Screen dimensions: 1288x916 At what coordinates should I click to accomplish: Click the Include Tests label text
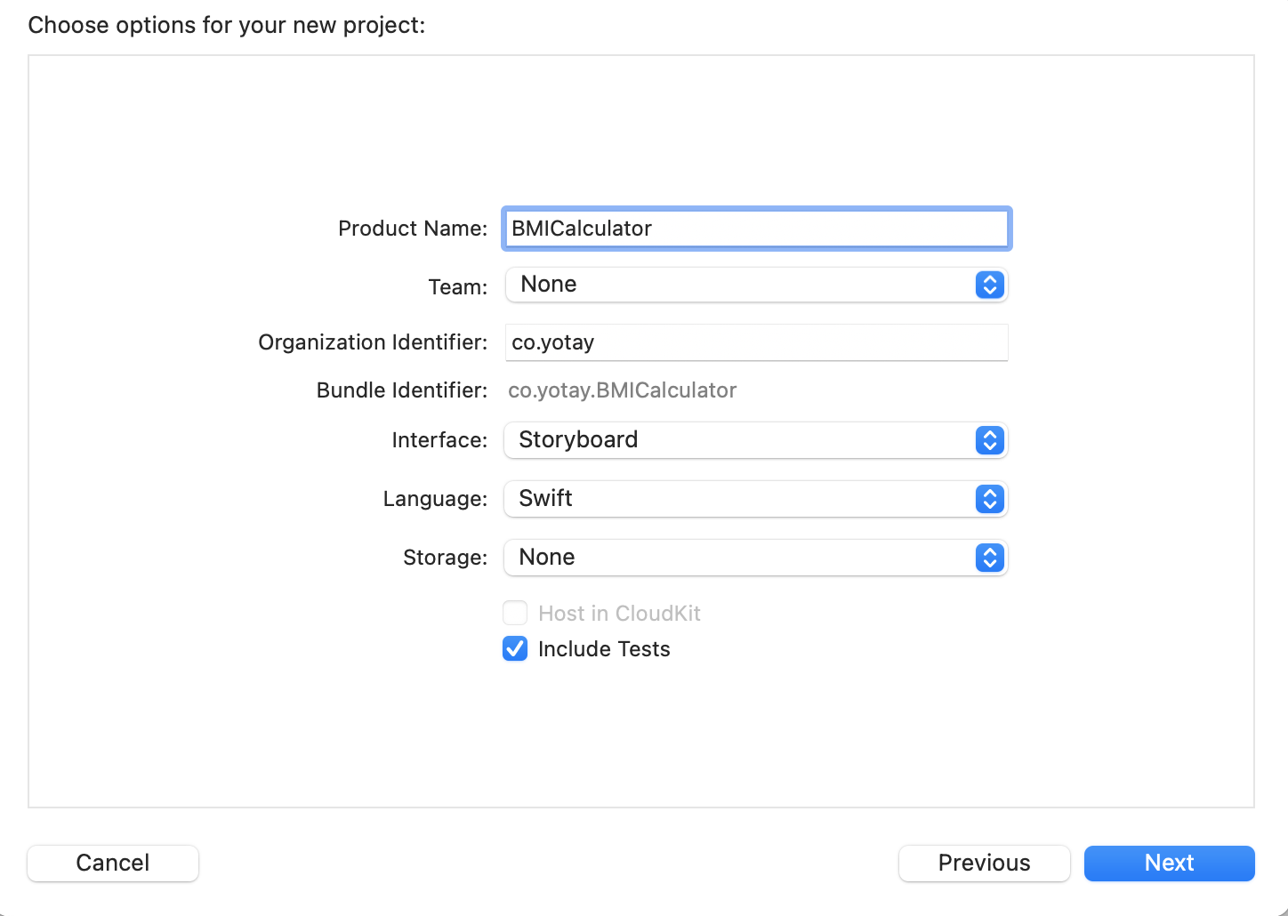[604, 649]
